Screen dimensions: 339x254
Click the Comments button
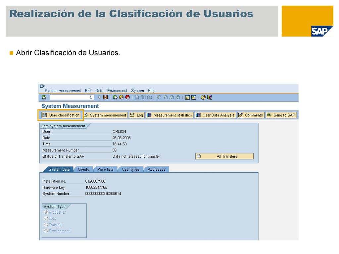(x=251, y=115)
